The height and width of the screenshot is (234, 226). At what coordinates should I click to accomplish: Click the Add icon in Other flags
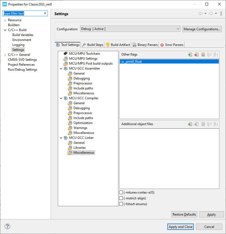(x=190, y=55)
